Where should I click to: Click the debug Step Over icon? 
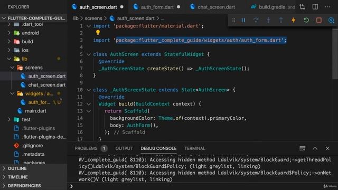click(x=256, y=20)
